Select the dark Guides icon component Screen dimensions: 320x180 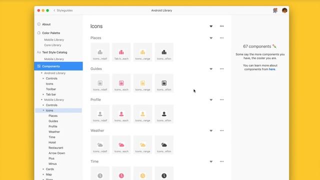(164, 83)
